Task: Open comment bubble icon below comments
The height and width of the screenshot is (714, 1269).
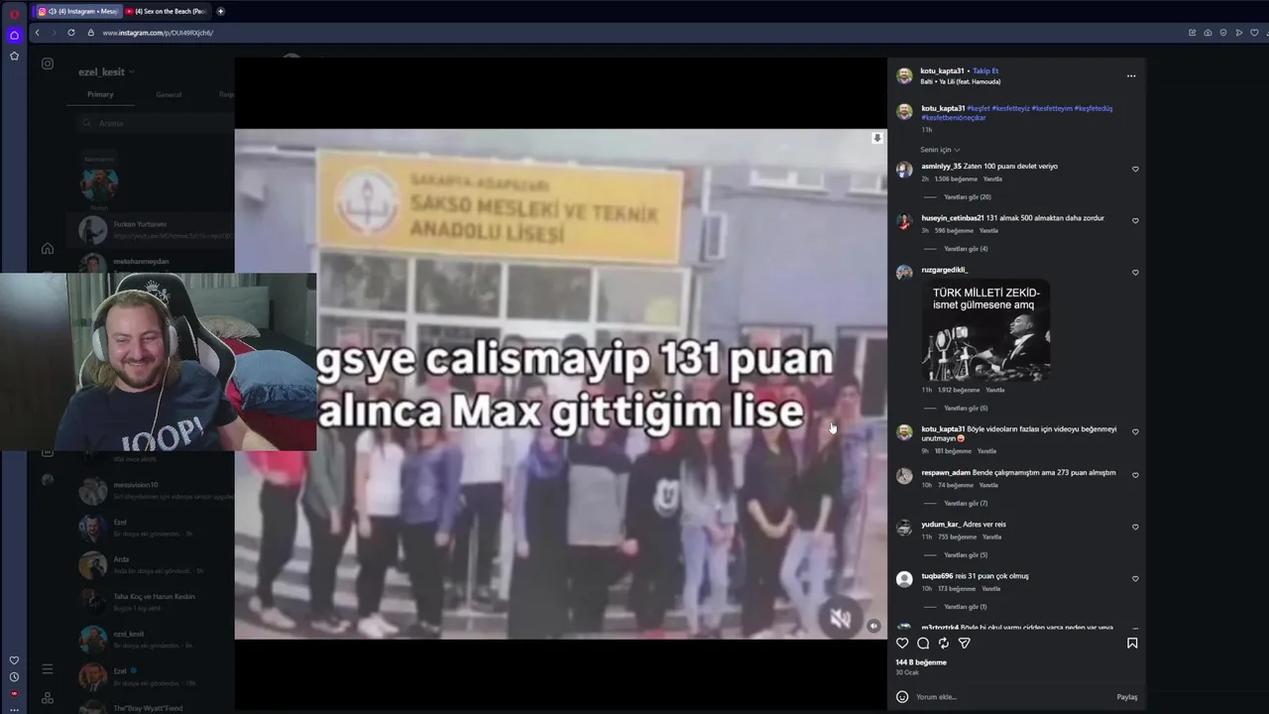Action: (x=923, y=644)
